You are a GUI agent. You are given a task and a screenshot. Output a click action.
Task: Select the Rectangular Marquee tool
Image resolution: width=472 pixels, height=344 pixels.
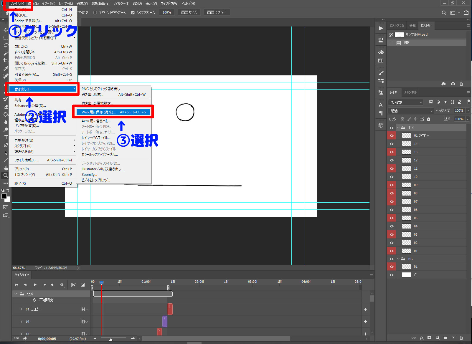click(x=6, y=38)
